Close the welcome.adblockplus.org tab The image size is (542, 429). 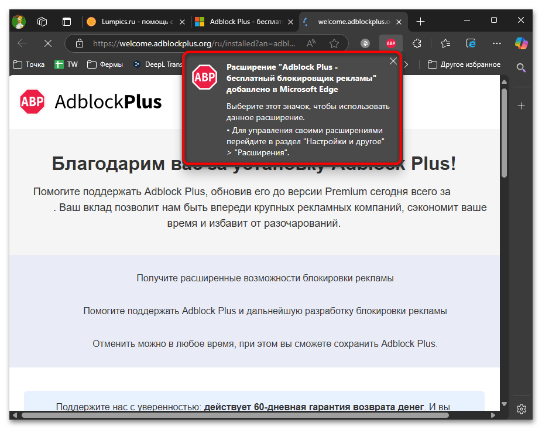coord(399,22)
